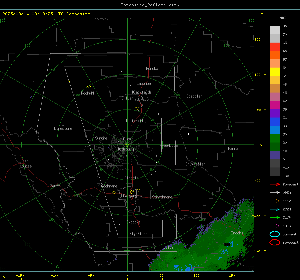Click the Hanna label
Viewport: 300px width, 280px height.
(233, 148)
